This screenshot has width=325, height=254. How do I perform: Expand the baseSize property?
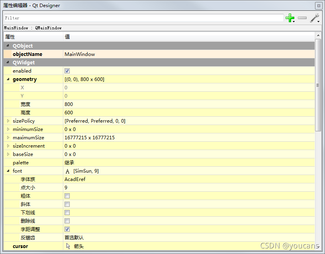8,154
